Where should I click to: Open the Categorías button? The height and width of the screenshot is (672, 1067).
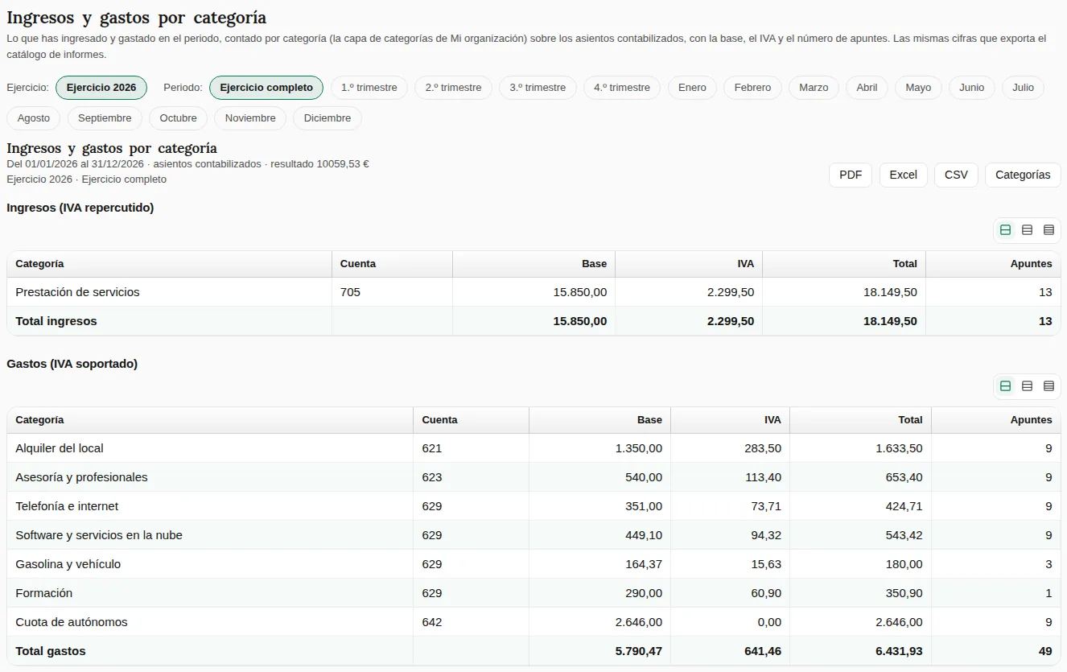(x=1023, y=175)
